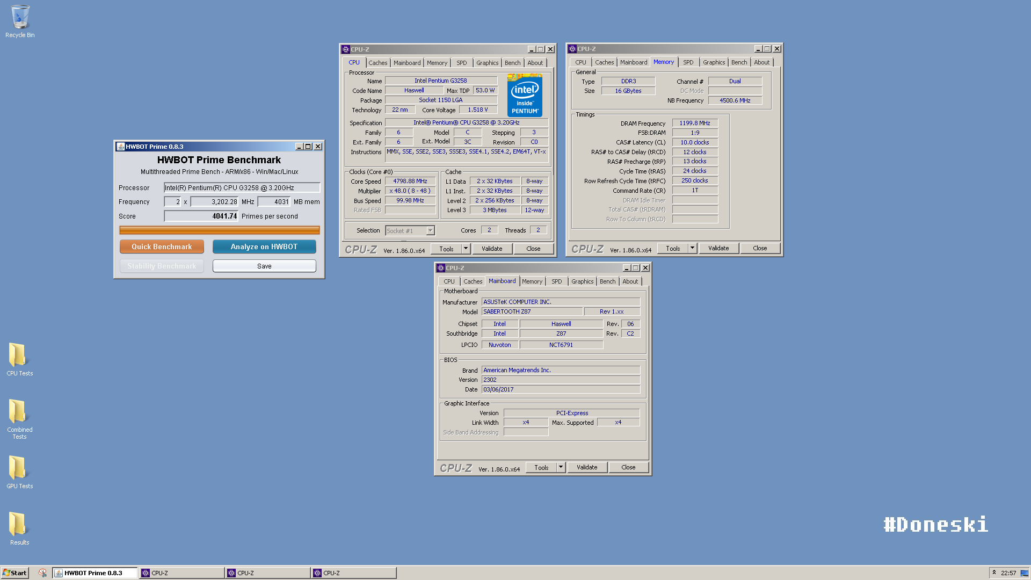
Task: Click the frequency field showing 3,202.28
Action: pyautogui.click(x=214, y=202)
